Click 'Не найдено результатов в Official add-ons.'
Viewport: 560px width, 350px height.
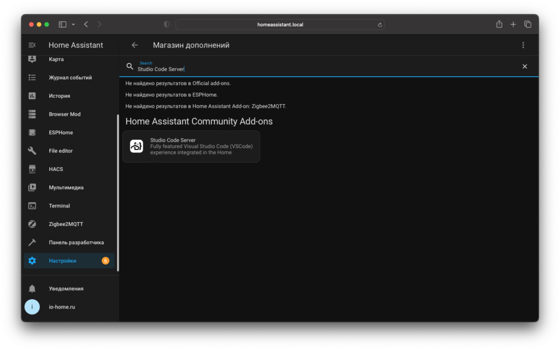pyautogui.click(x=178, y=84)
